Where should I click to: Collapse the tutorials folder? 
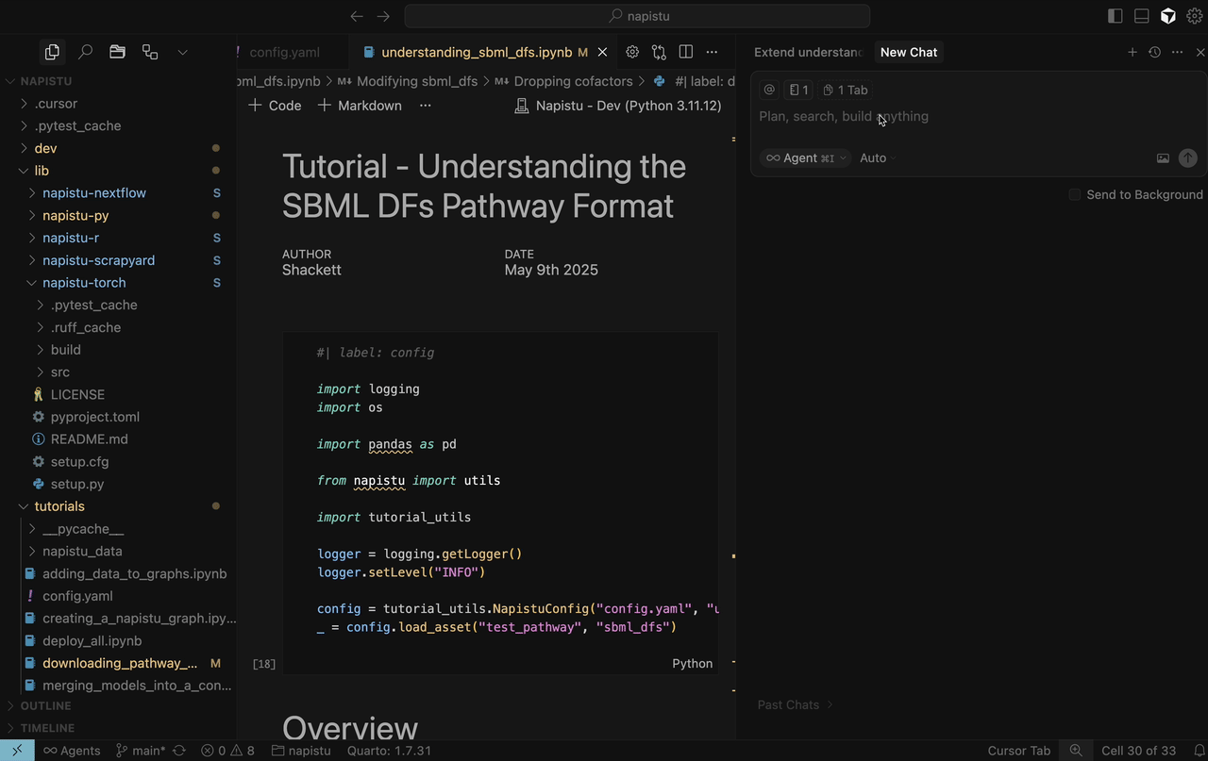(x=118, y=506)
